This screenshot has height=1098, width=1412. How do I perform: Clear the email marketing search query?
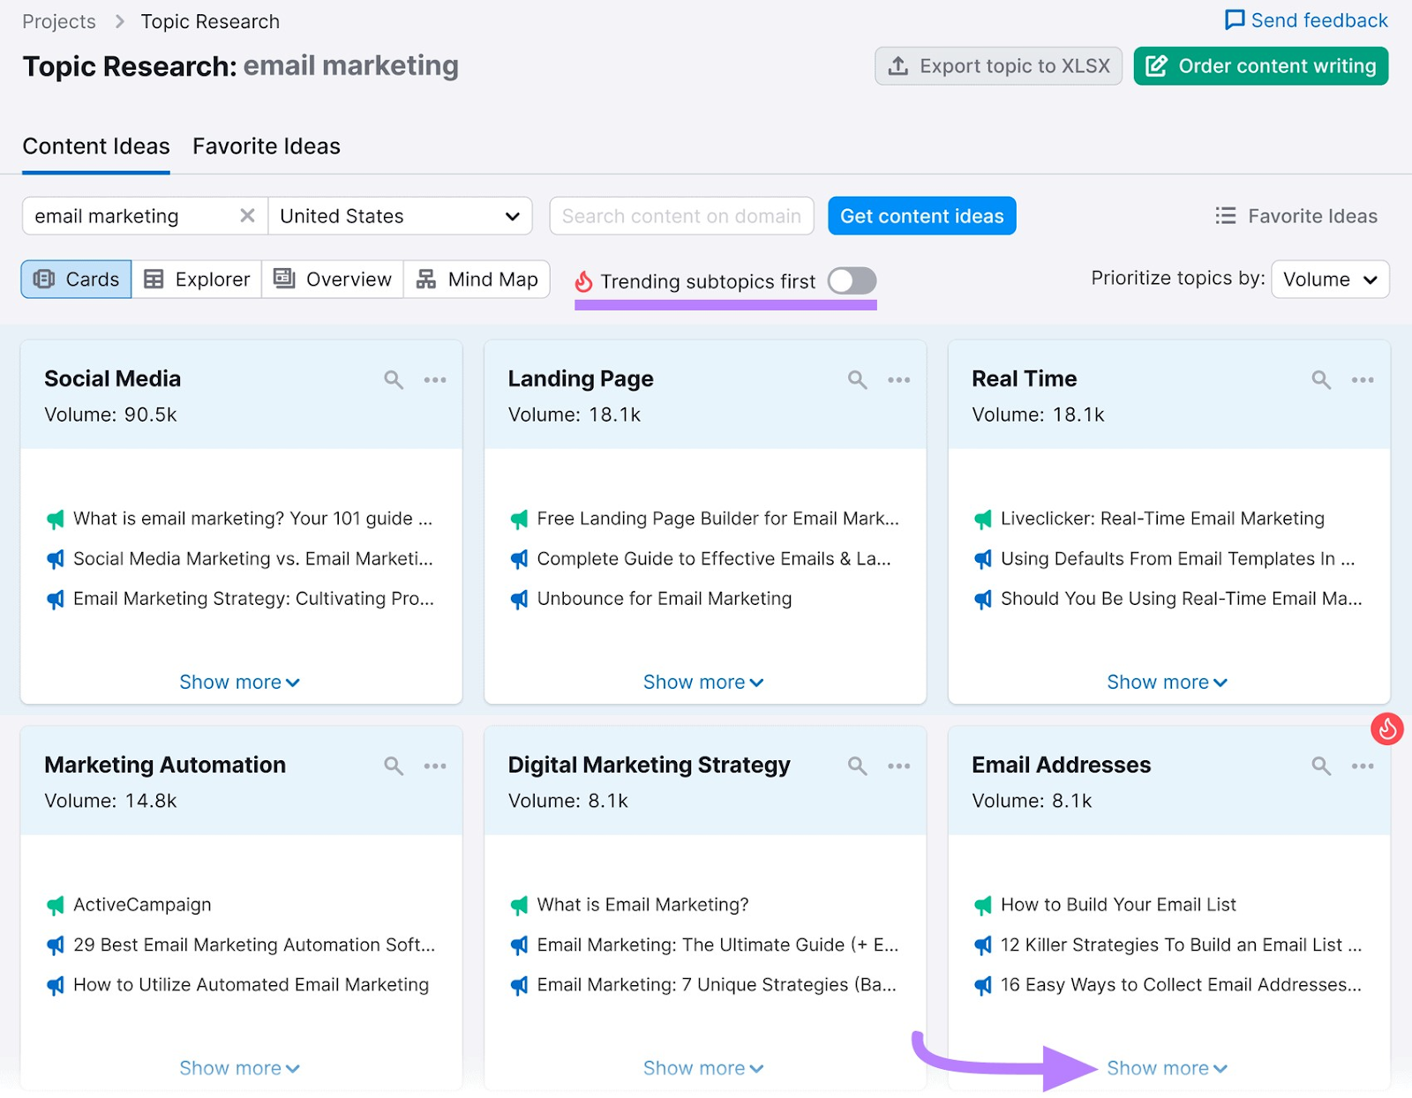(x=247, y=215)
